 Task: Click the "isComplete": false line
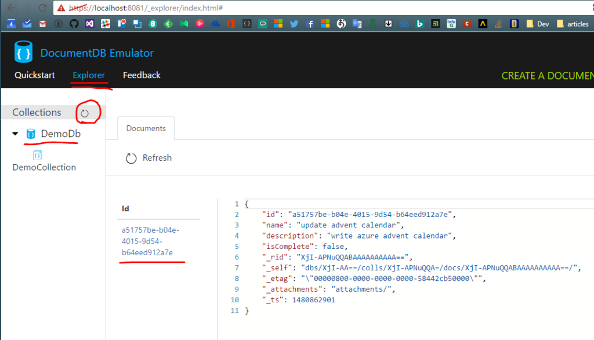click(x=305, y=247)
